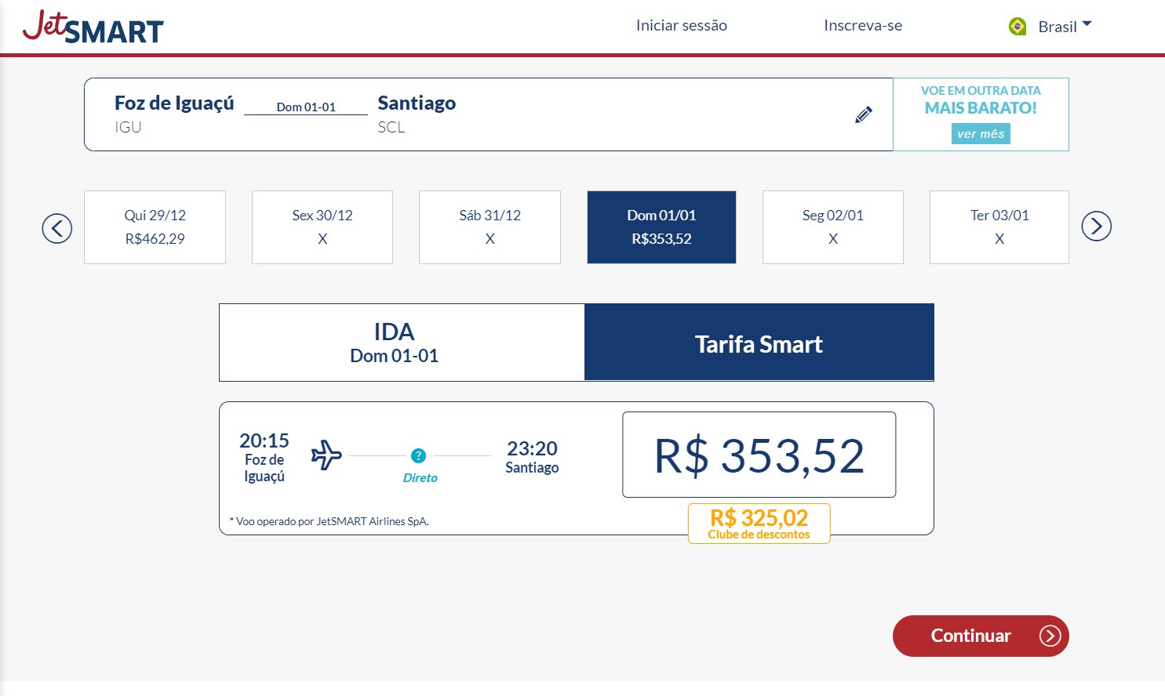
Task: Open the Inscreva-se link
Action: tap(863, 26)
